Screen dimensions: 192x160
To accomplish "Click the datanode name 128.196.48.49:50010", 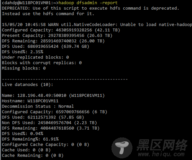I will [42, 95].
